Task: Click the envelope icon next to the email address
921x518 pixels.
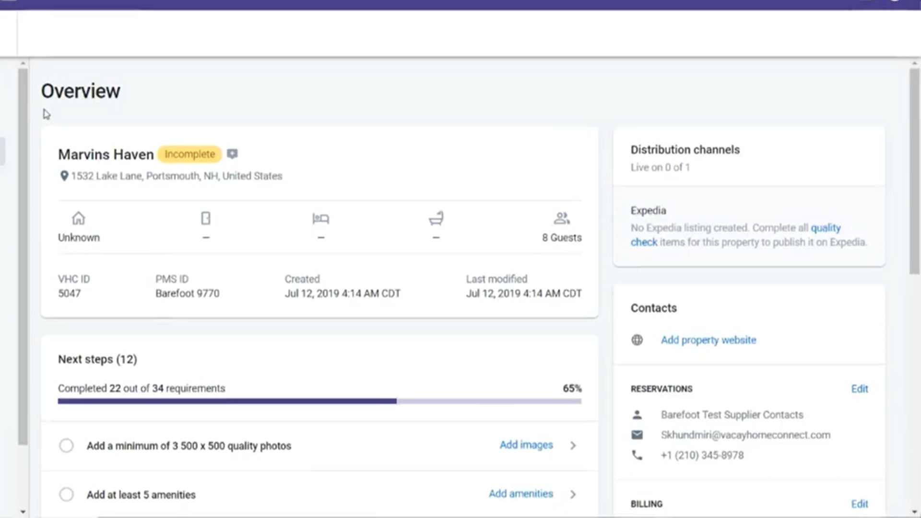Action: [x=637, y=435]
